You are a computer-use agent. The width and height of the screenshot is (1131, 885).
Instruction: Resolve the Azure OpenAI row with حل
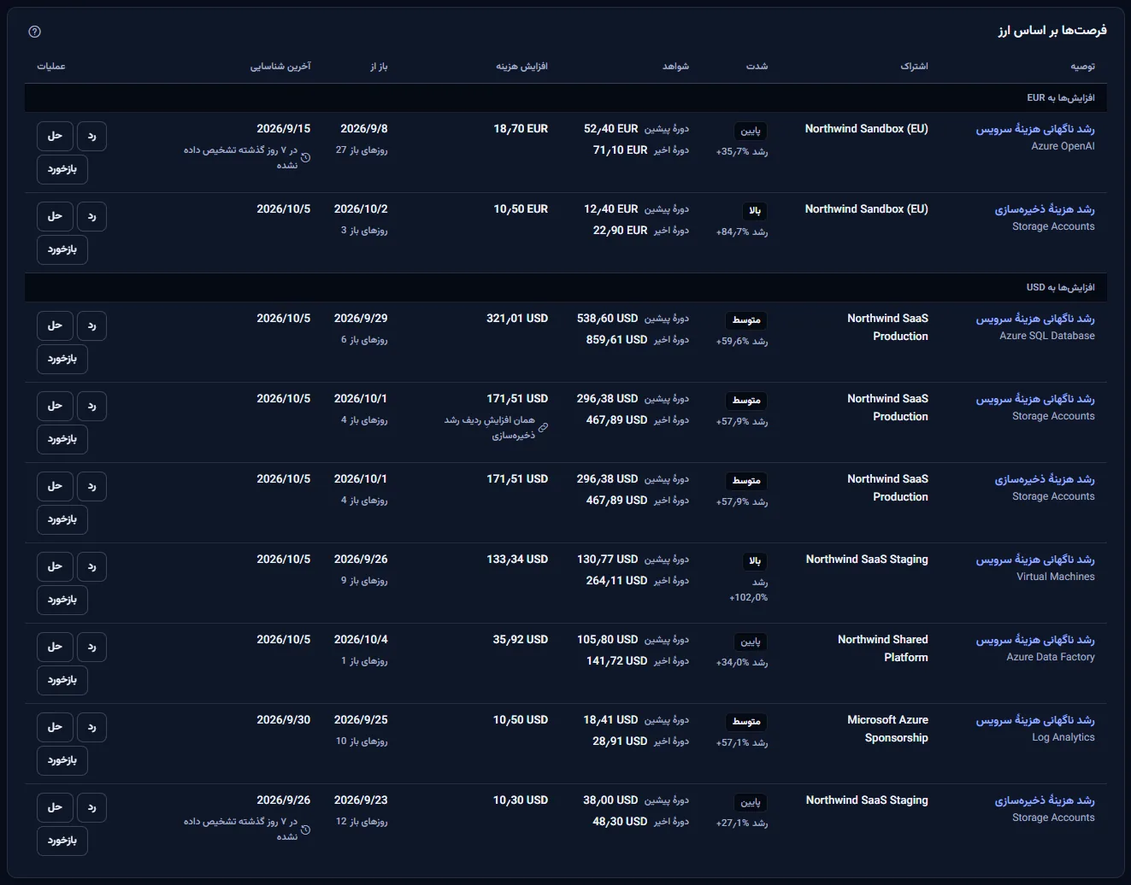pyautogui.click(x=55, y=136)
